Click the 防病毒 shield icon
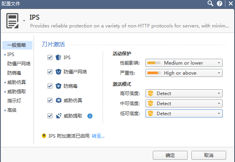 click(58, 86)
